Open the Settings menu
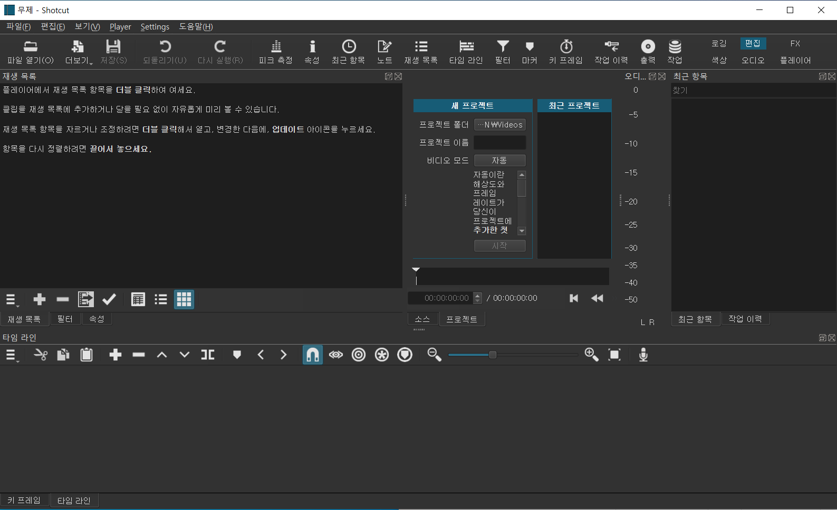Image resolution: width=837 pixels, height=510 pixels. pos(155,26)
